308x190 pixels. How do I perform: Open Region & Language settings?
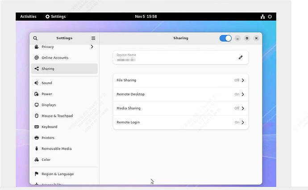point(58,174)
